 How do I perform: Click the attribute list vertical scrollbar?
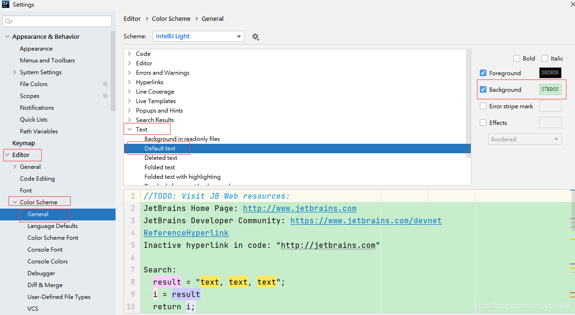pos(469,103)
